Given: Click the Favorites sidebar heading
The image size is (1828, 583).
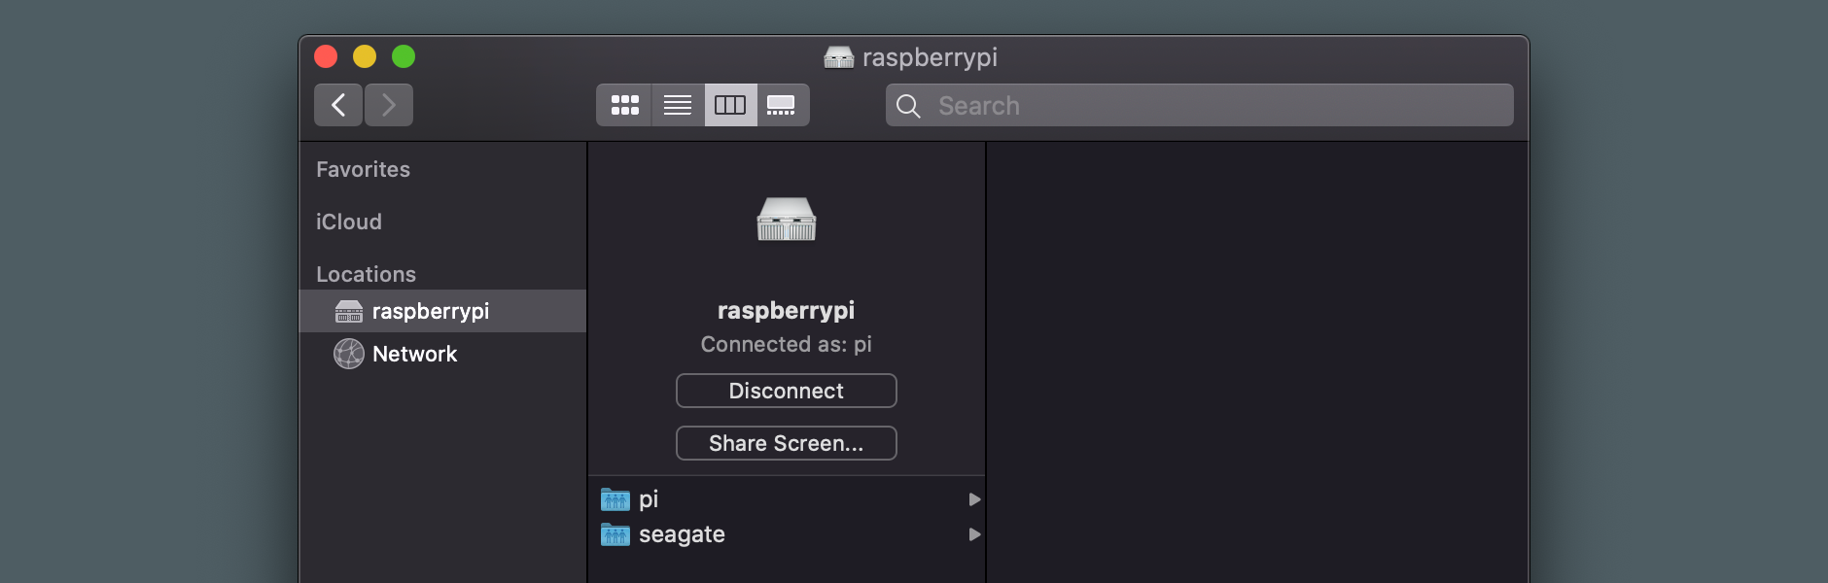Looking at the screenshot, I should 363,169.
